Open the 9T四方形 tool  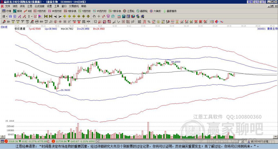[100, 11]
